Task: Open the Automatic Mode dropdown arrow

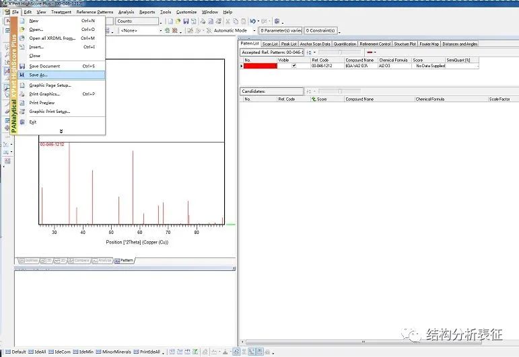Action: click(254, 30)
